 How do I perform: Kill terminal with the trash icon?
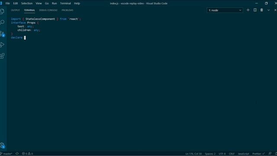pyautogui.click(x=261, y=10)
